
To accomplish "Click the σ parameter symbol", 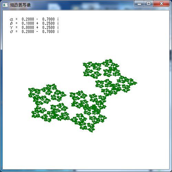I will tap(11, 32).
